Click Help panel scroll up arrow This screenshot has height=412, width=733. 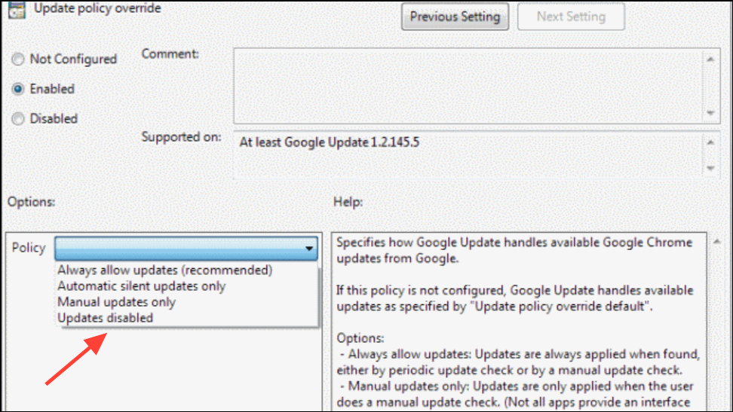[717, 242]
